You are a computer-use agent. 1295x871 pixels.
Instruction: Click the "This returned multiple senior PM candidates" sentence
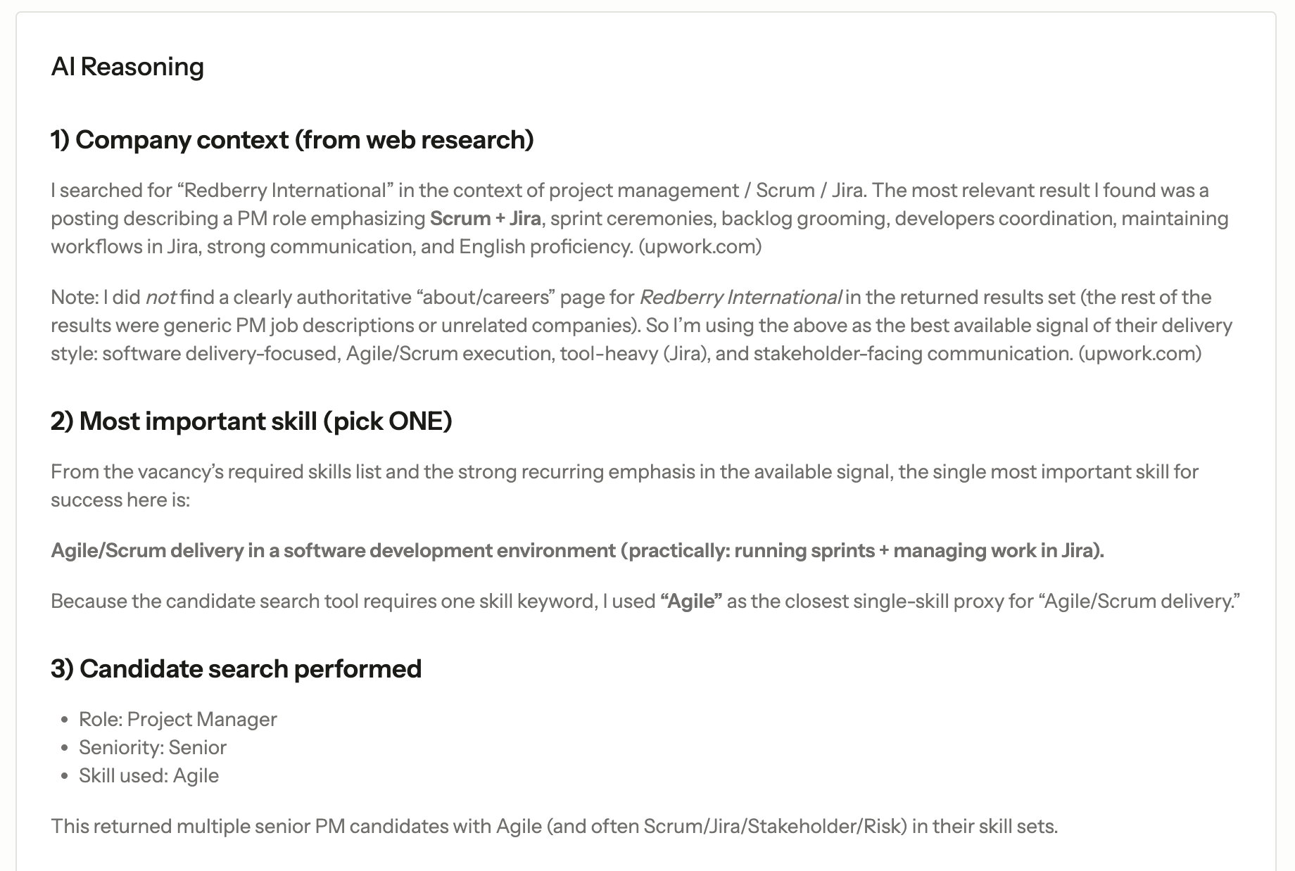pos(554,827)
